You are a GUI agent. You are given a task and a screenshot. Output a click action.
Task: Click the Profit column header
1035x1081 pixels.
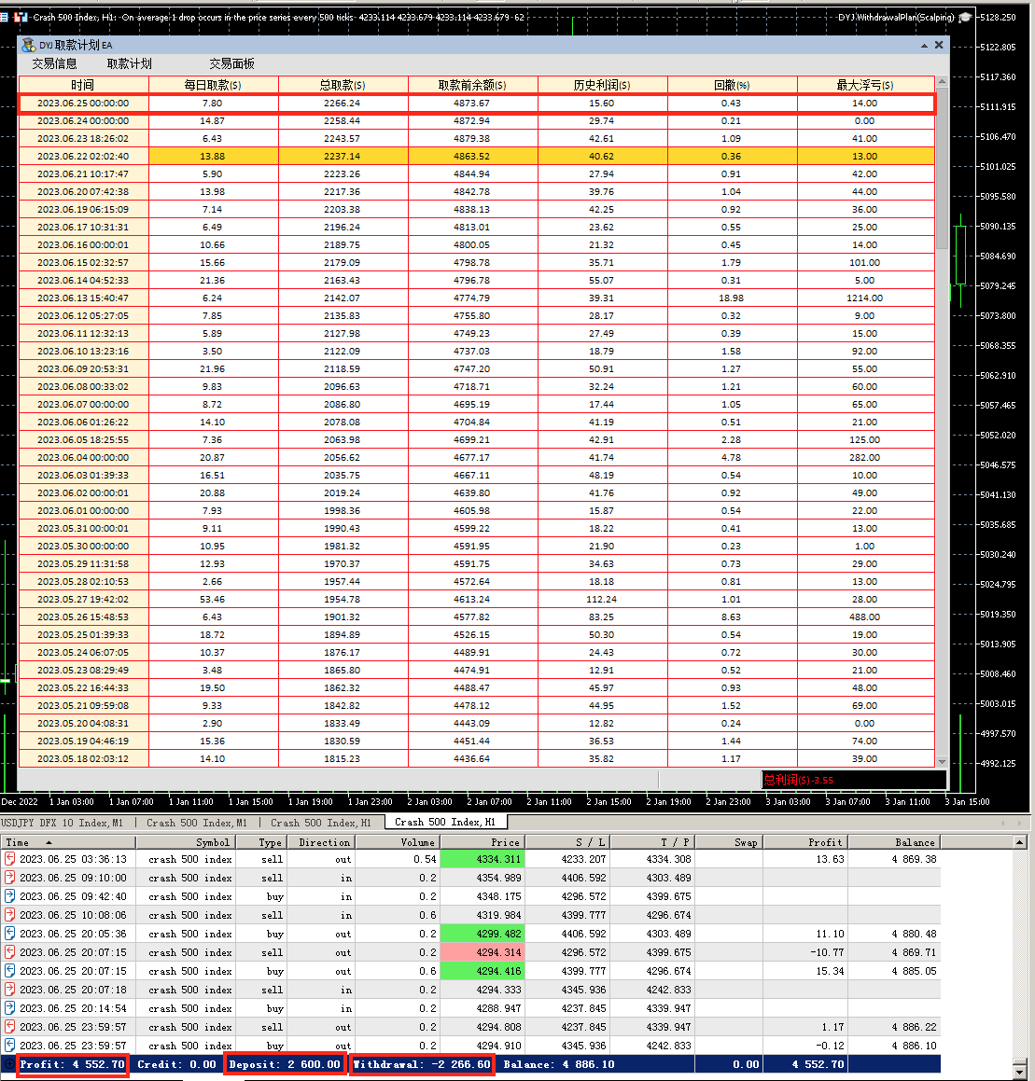tap(805, 842)
